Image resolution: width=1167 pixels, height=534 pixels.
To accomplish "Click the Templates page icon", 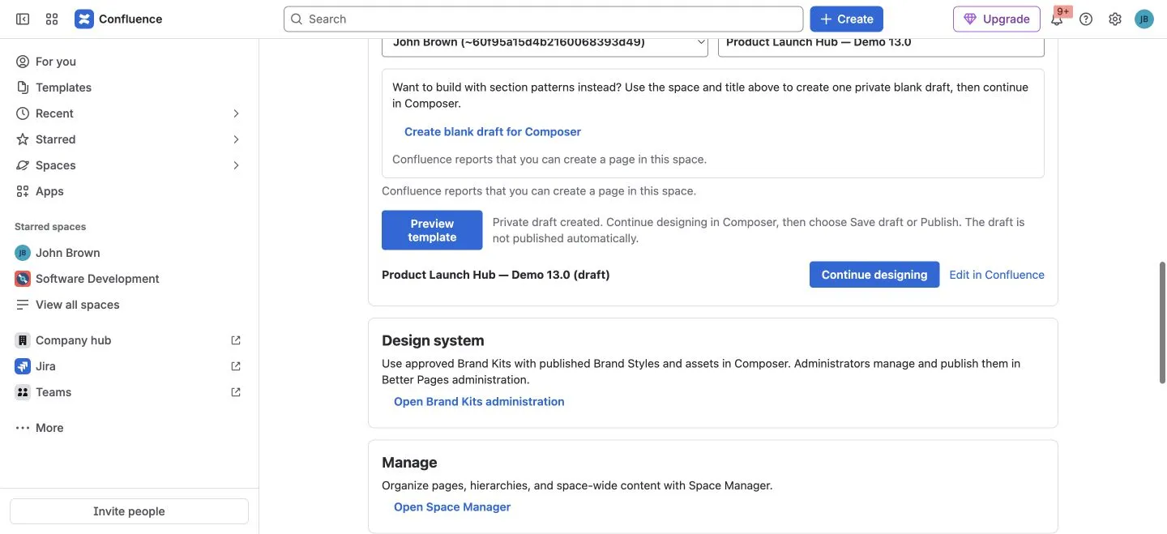I will pos(23,88).
